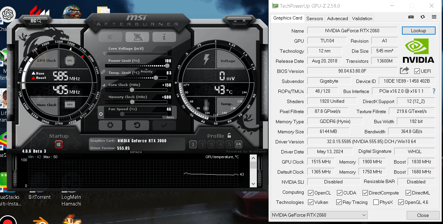Toggle the OpenCL checkbox
Viewport: 443px width, 224px height.
[x=311, y=193]
